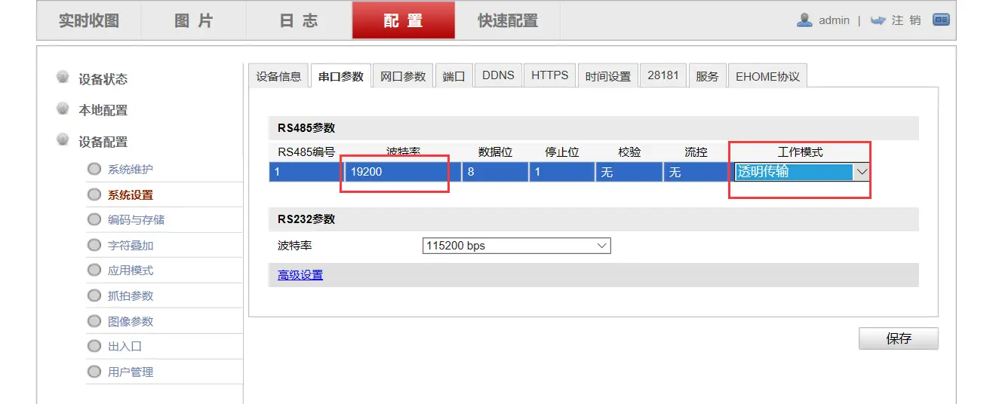Select the radio bullet for 出入口
This screenshot has width=996, height=404.
tap(94, 346)
